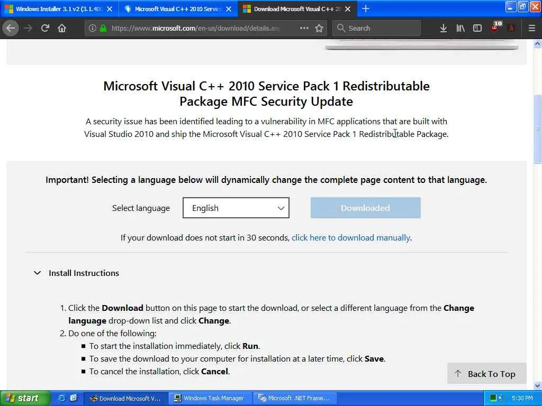542x406 pixels.
Task: Open the Downloads arrow panel
Action: [444, 29]
